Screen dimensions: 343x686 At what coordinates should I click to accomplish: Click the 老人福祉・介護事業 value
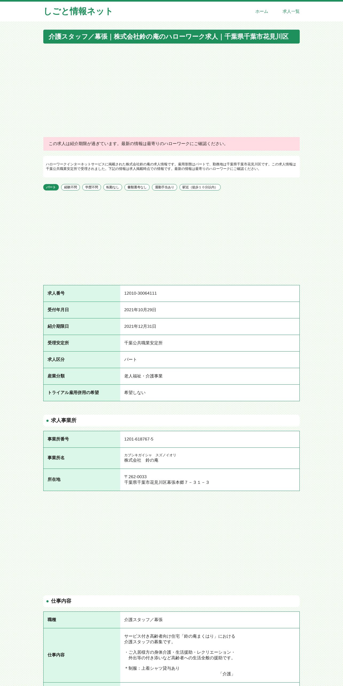click(x=143, y=376)
